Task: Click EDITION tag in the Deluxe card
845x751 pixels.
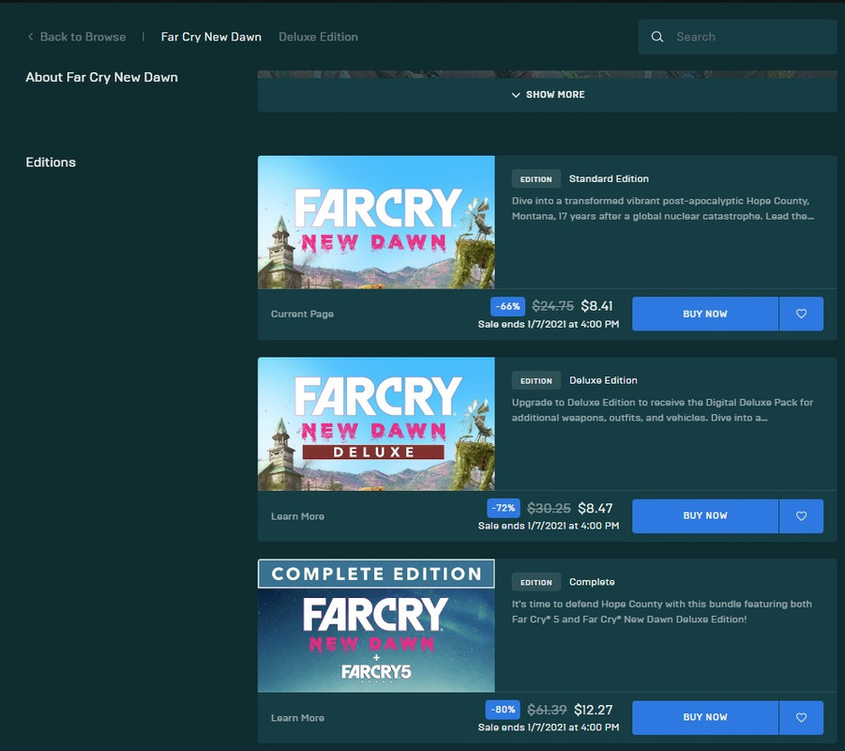Action: [x=536, y=381]
